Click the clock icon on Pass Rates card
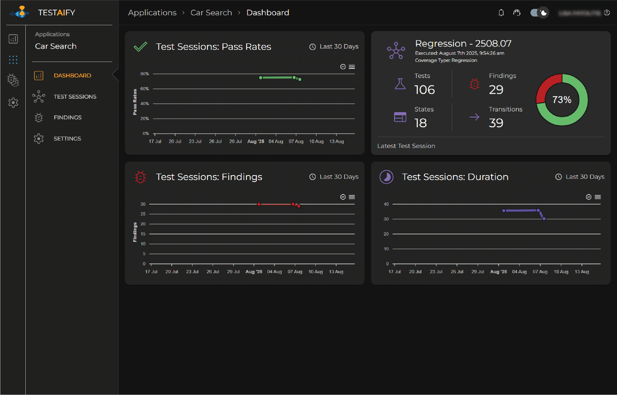 coord(313,47)
